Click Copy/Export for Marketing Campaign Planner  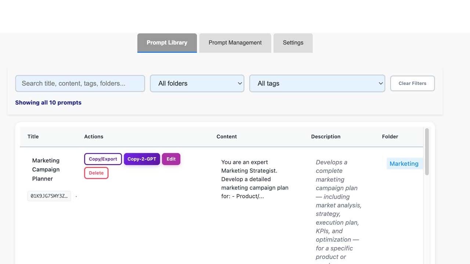pos(103,159)
